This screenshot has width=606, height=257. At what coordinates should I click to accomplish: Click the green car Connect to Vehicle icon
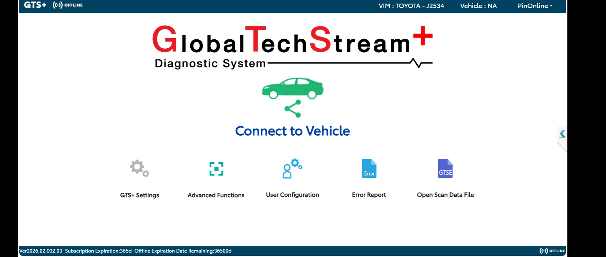(293, 88)
